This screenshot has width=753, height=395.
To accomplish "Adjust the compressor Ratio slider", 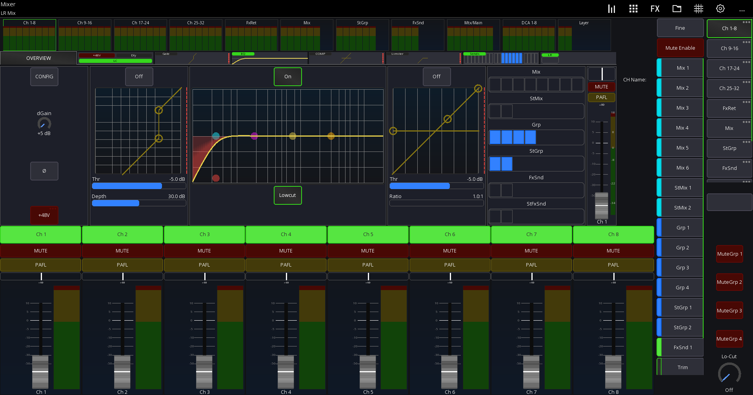I will click(x=437, y=203).
